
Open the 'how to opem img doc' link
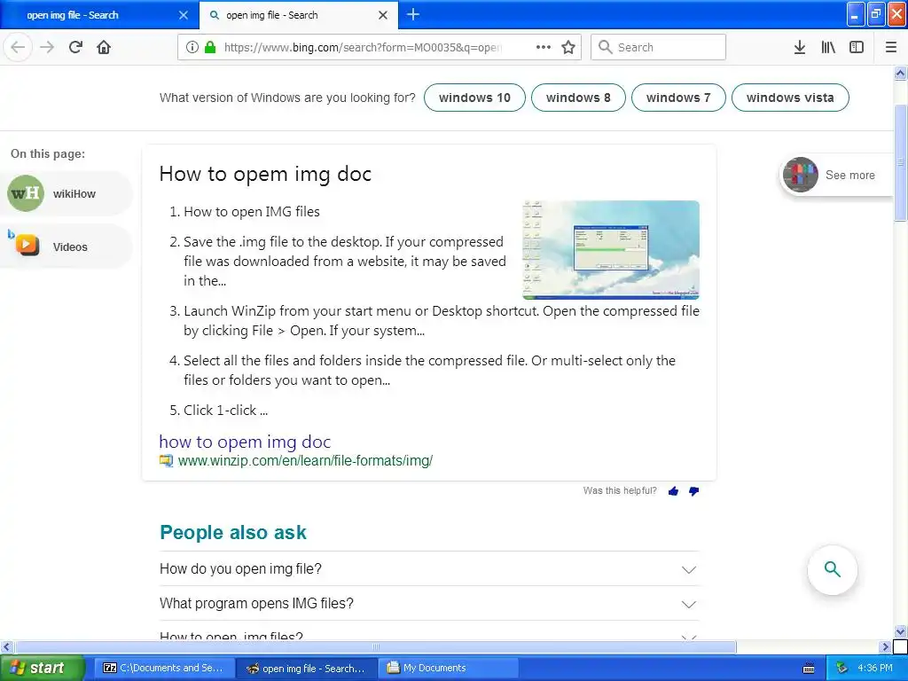(x=245, y=442)
